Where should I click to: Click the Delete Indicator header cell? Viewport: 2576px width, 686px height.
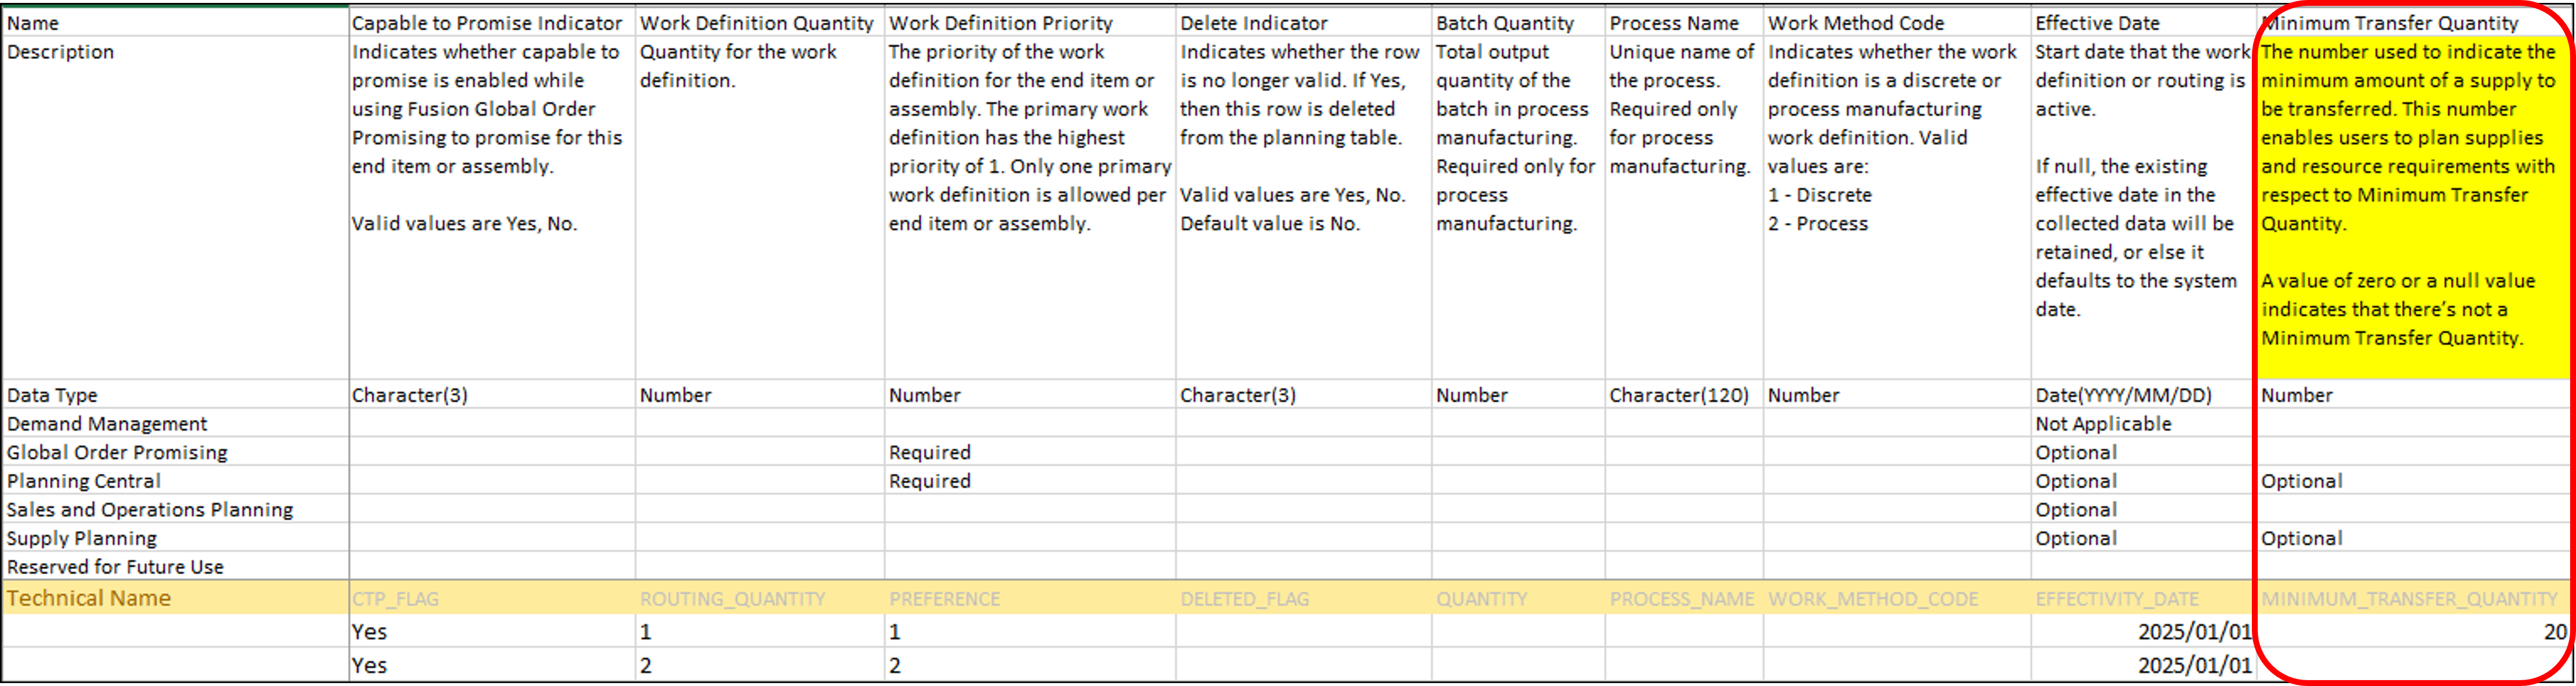(x=1254, y=23)
